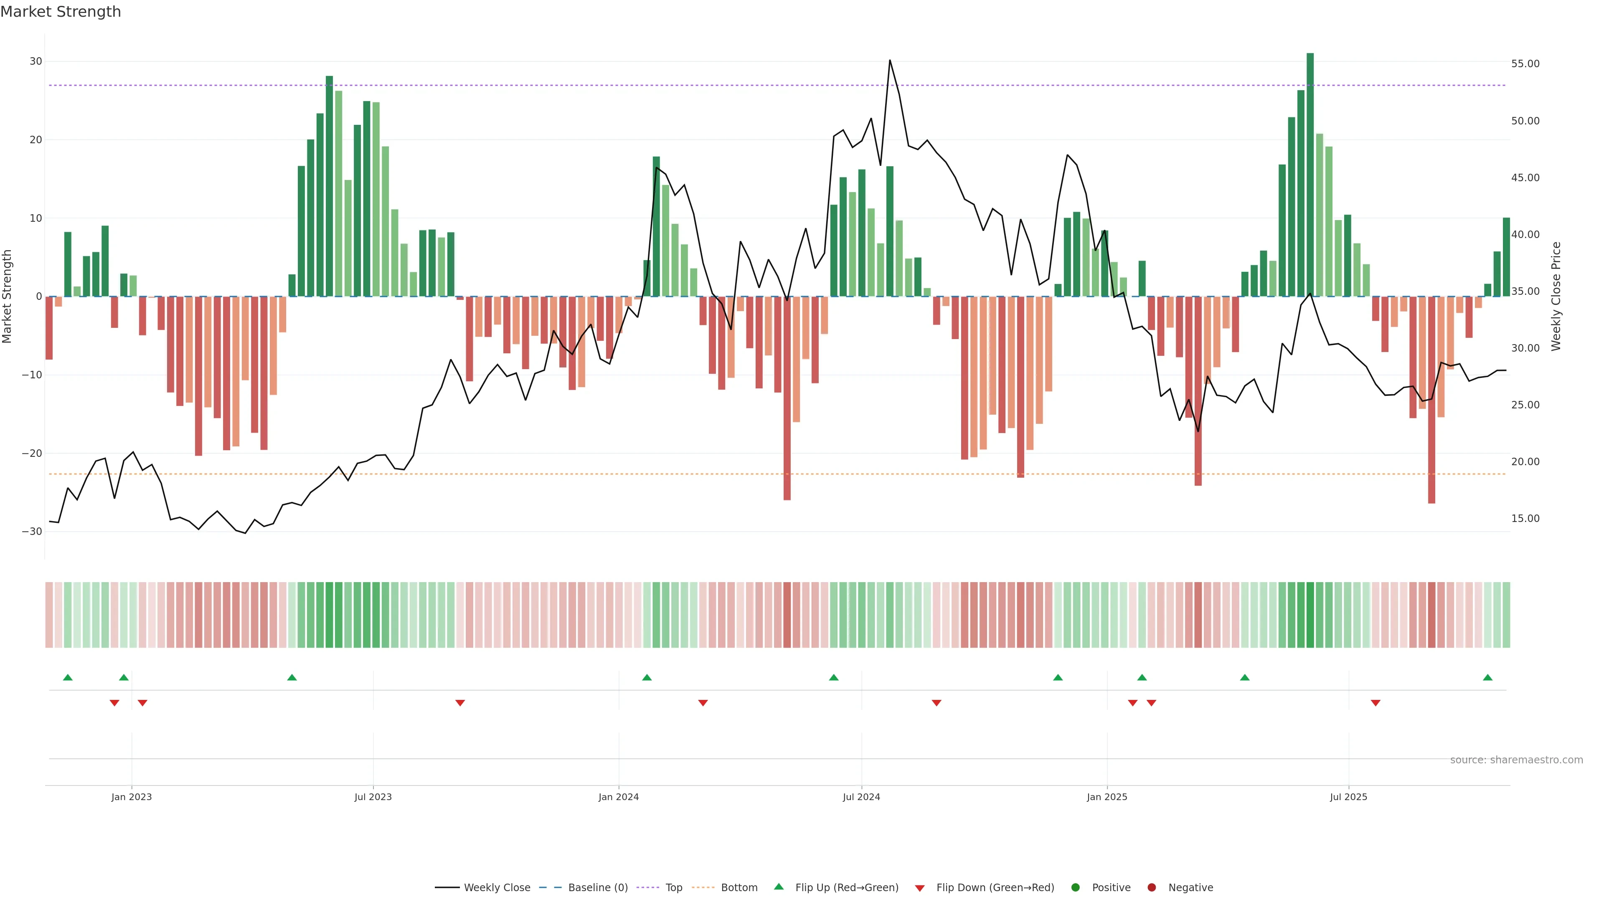Click the Jan 2024 x-axis label
This screenshot has height=902, width=1604.
618,797
